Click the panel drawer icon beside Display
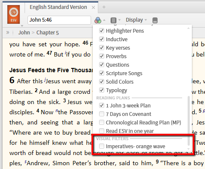This screenshot has width=205, height=169. (155, 20)
